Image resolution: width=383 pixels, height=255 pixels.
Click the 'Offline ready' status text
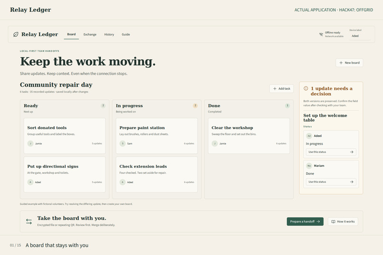point(333,32)
